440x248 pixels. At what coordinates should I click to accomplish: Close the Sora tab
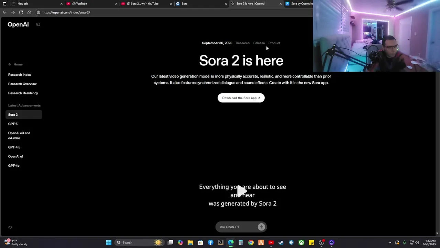226,4
